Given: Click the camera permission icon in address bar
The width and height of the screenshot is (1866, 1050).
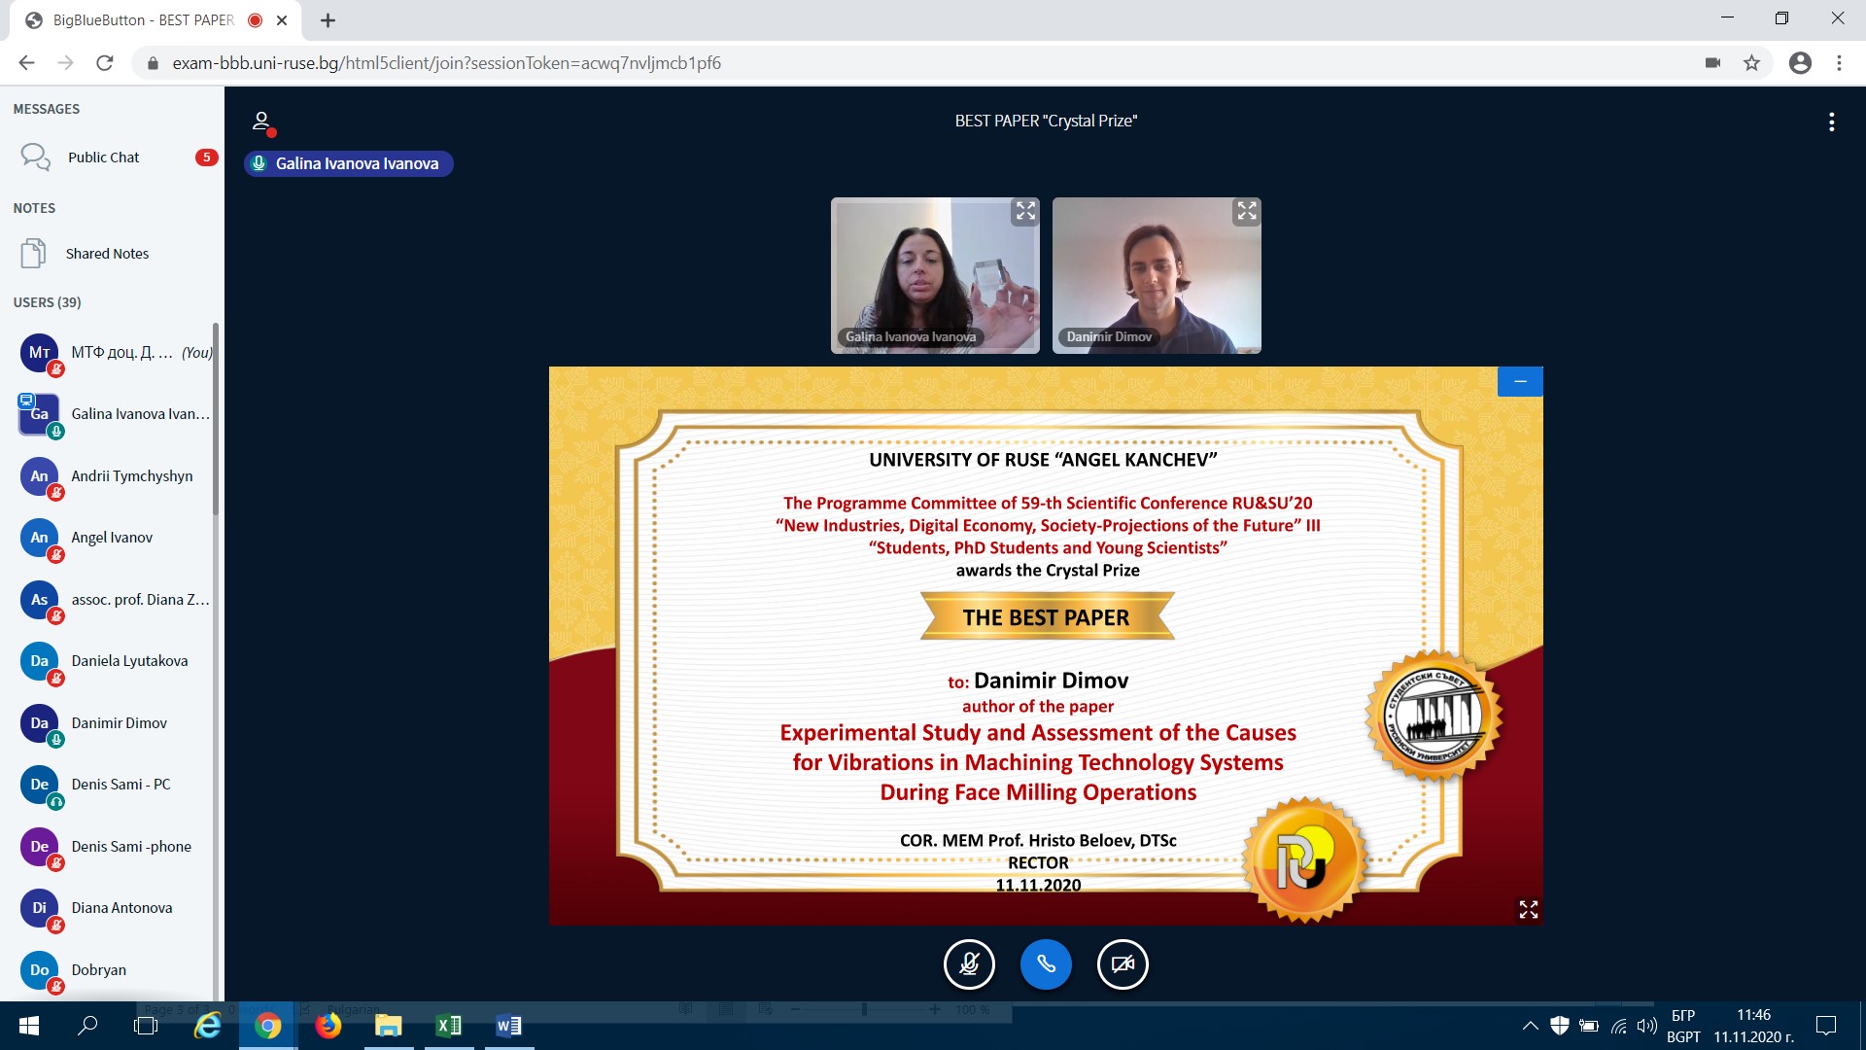Looking at the screenshot, I should [x=1712, y=63].
